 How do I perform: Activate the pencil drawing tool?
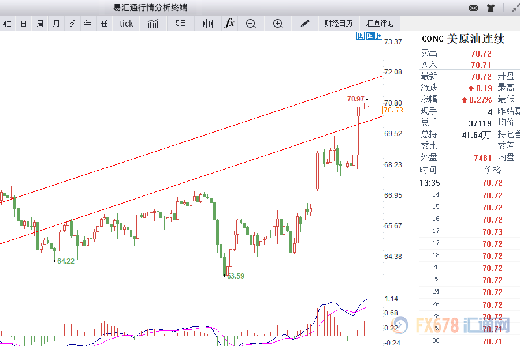(x=305, y=24)
